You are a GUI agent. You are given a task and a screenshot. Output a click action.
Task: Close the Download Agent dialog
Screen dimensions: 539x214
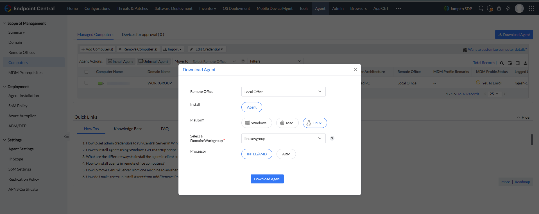coord(355,70)
